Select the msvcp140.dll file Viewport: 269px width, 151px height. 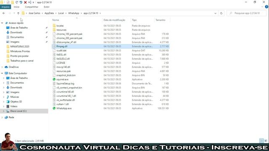pos(63,67)
